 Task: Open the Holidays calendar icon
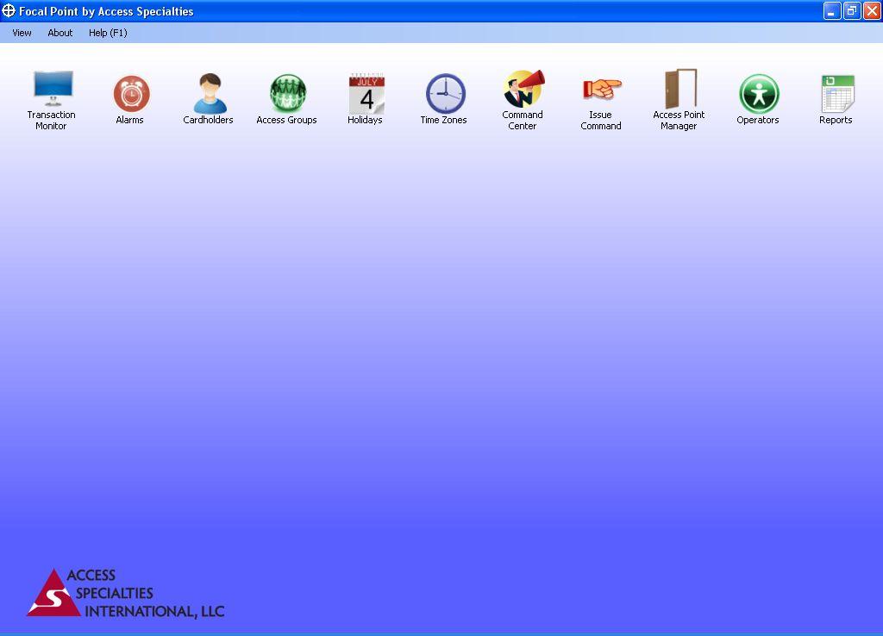pos(366,93)
